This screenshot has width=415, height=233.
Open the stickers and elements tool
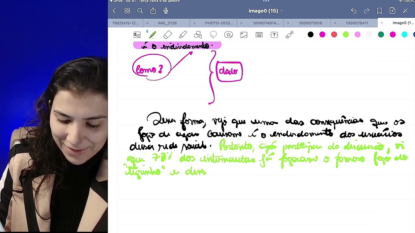[x=229, y=35]
